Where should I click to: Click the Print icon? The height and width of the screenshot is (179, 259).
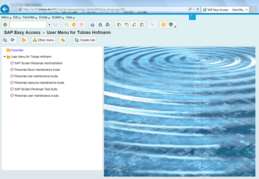coord(93,25)
